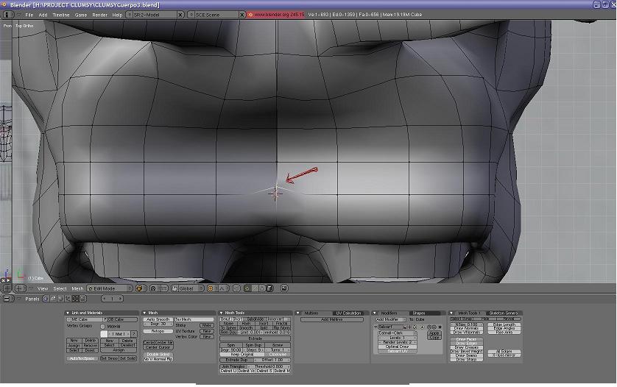Open the File menu
This screenshot has width=617, height=387.
29,15
